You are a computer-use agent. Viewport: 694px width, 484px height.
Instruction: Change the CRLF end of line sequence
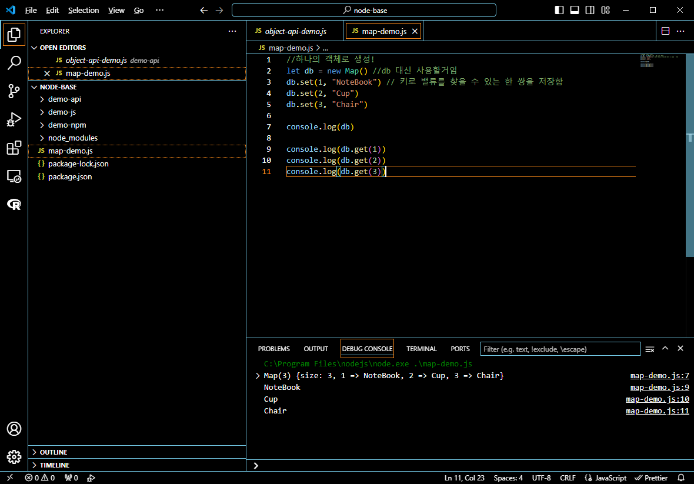[568, 478]
